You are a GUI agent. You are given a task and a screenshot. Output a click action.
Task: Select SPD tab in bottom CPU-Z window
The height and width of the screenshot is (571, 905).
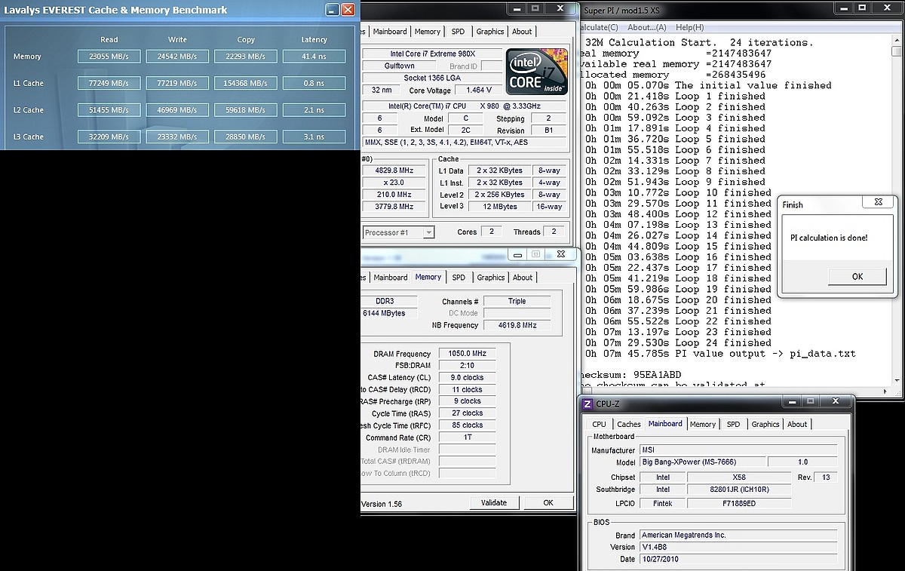tap(733, 425)
